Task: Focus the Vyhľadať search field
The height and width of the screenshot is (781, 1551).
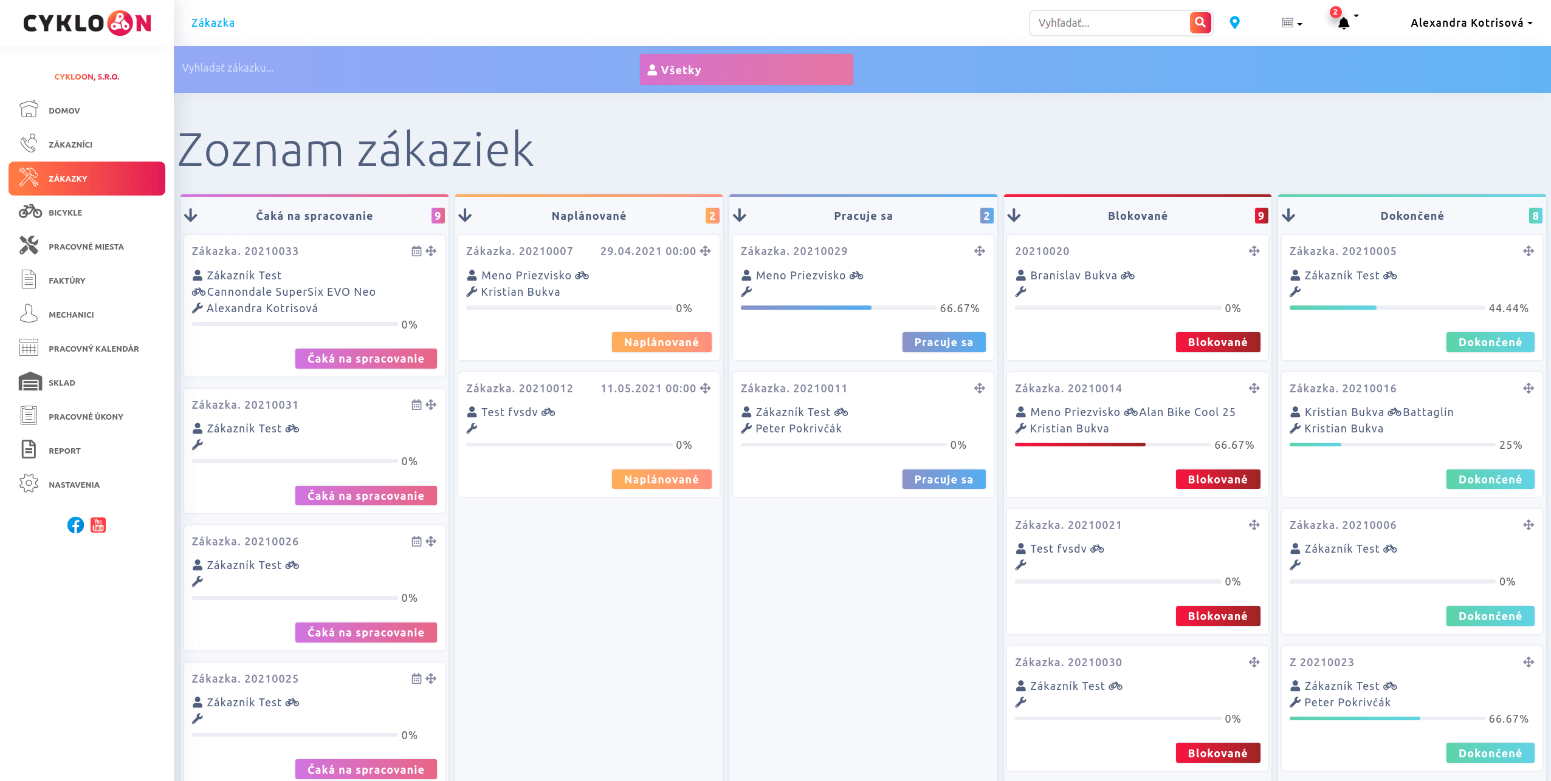Action: click(1110, 23)
